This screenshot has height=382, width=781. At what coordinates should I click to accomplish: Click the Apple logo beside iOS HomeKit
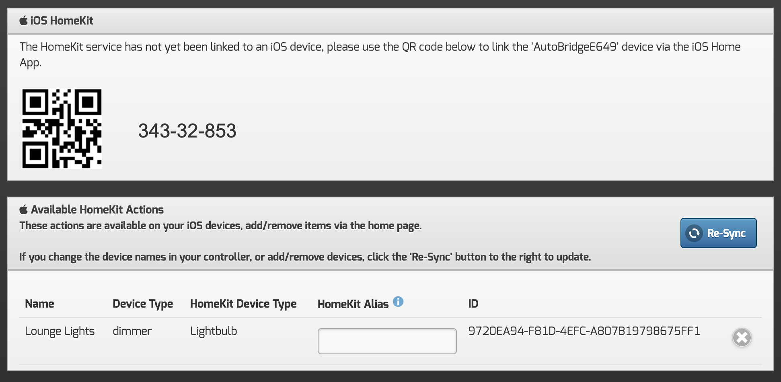pyautogui.click(x=24, y=21)
